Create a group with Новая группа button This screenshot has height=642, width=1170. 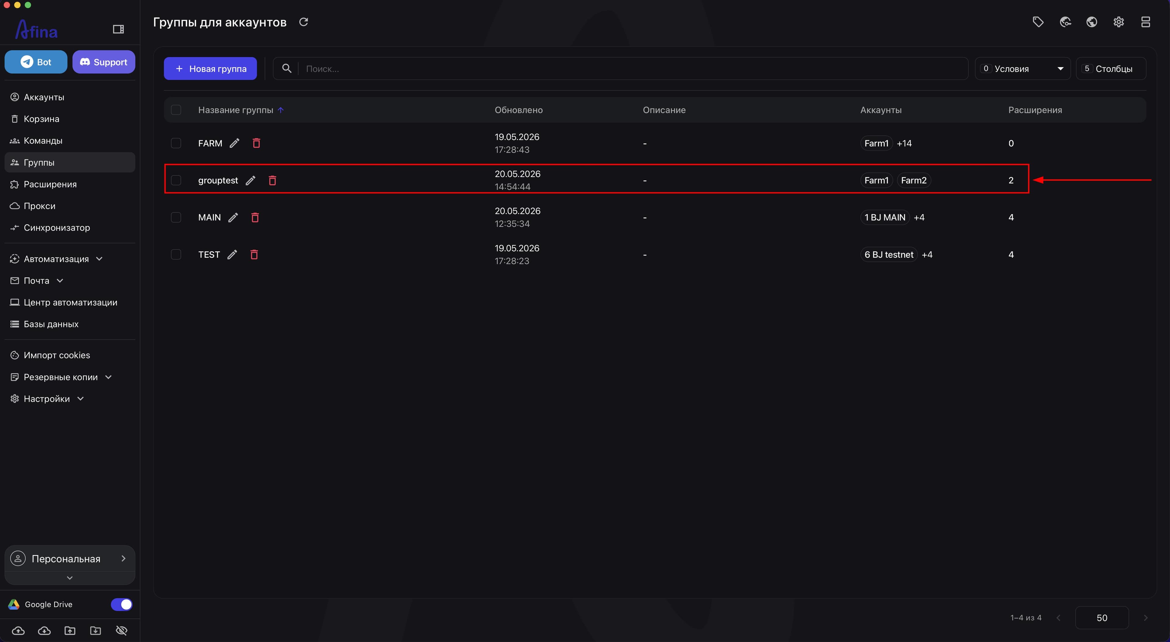[210, 69]
